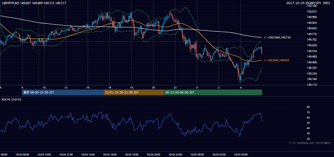Image resolution: width=334 pixels, height=157 pixels.
Task: Click the 10/24 18:00 bottom date label
Action: (x=132, y=155)
